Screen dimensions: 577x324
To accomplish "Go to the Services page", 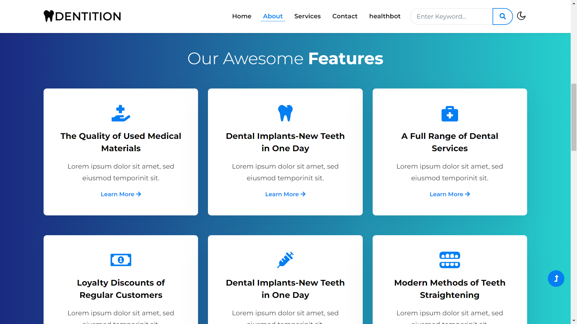I will (307, 16).
